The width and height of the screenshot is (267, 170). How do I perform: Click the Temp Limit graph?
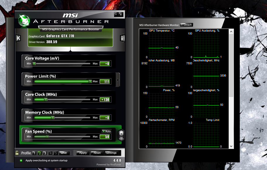click(206, 135)
